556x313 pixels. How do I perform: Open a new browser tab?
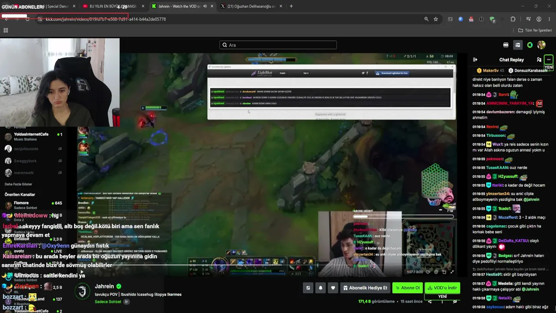291,7
